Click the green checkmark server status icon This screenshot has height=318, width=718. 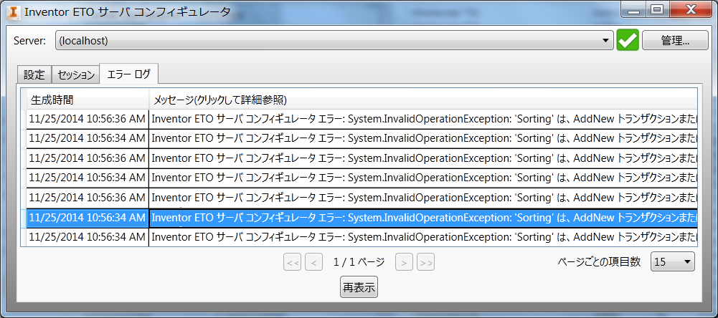point(628,41)
